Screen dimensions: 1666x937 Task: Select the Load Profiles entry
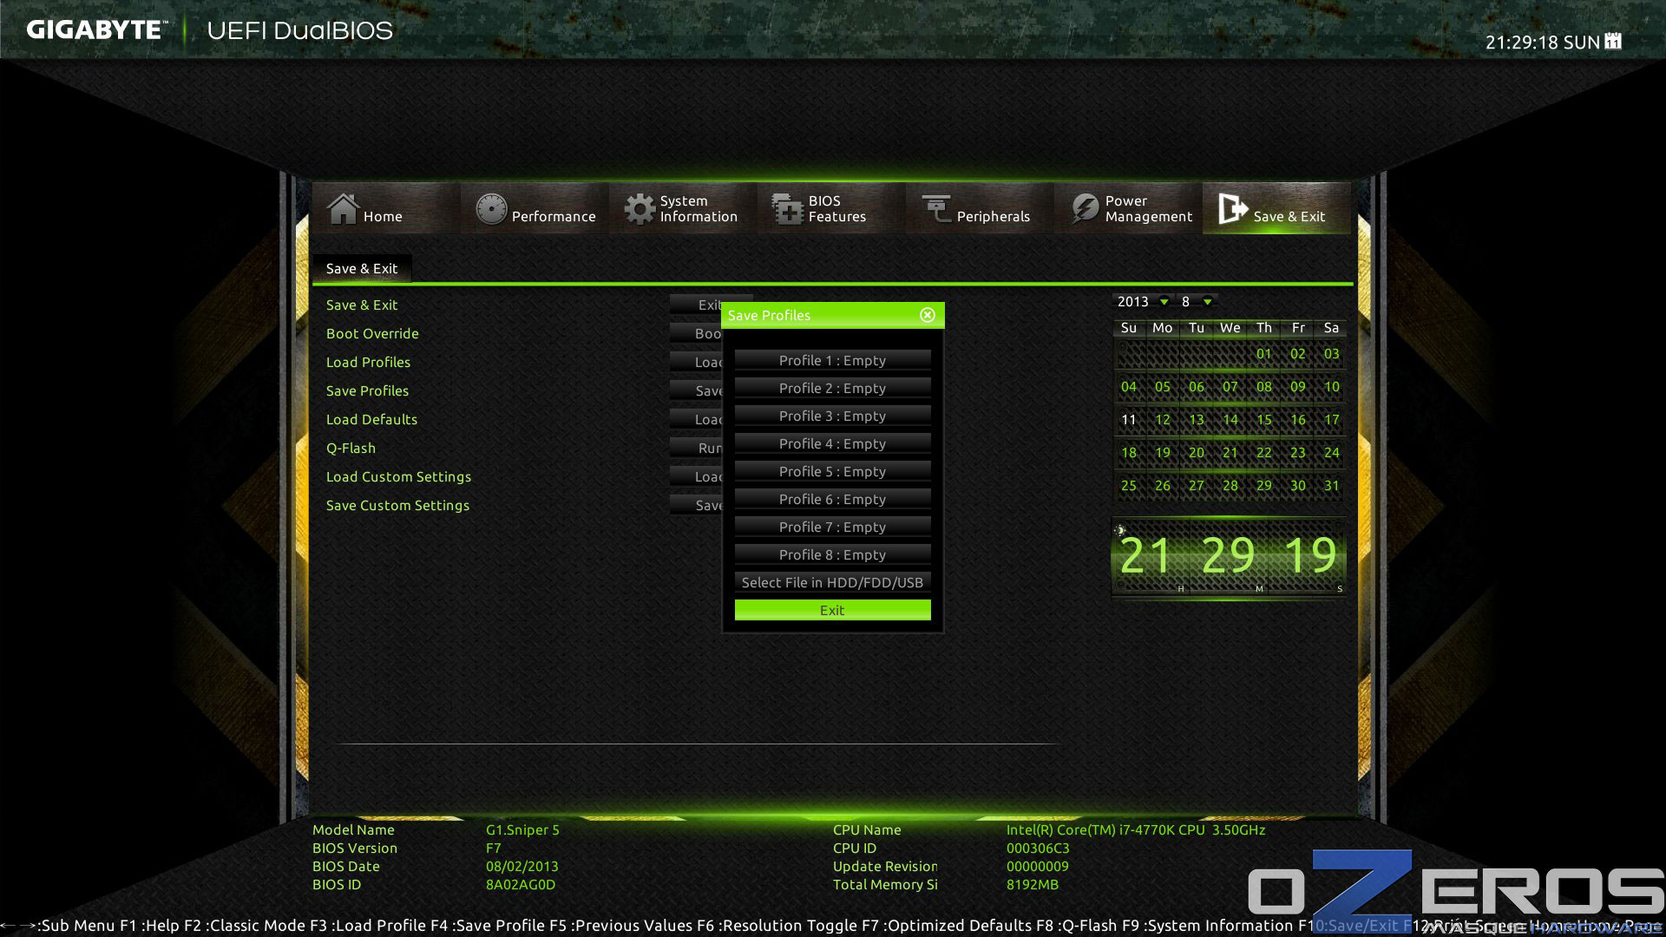click(368, 363)
